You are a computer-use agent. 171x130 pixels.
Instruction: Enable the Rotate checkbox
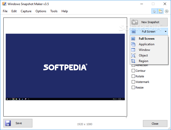pos(133,76)
